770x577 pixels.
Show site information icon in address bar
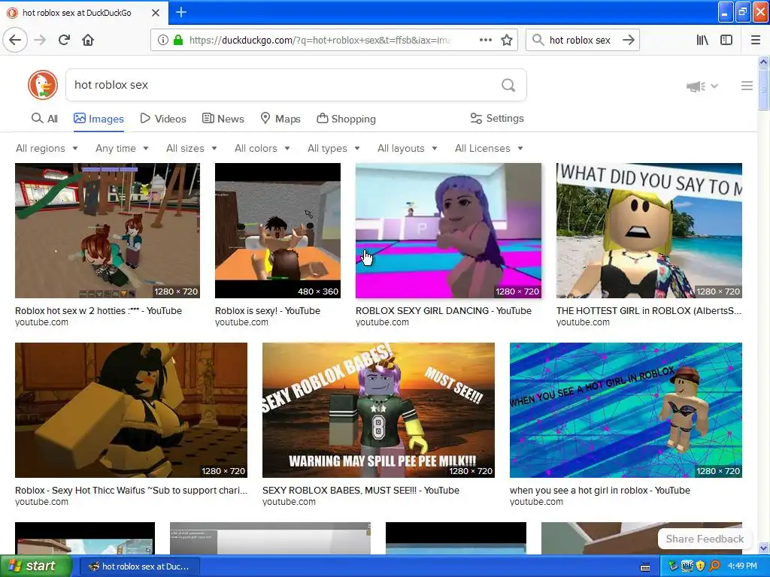[x=163, y=41]
